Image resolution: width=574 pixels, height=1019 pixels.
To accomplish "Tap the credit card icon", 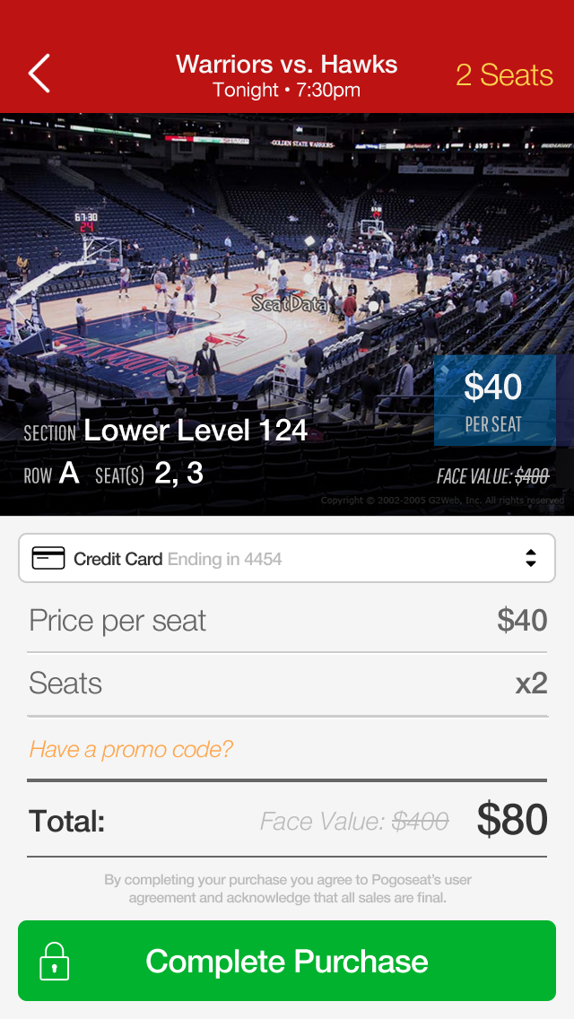I will click(x=48, y=559).
